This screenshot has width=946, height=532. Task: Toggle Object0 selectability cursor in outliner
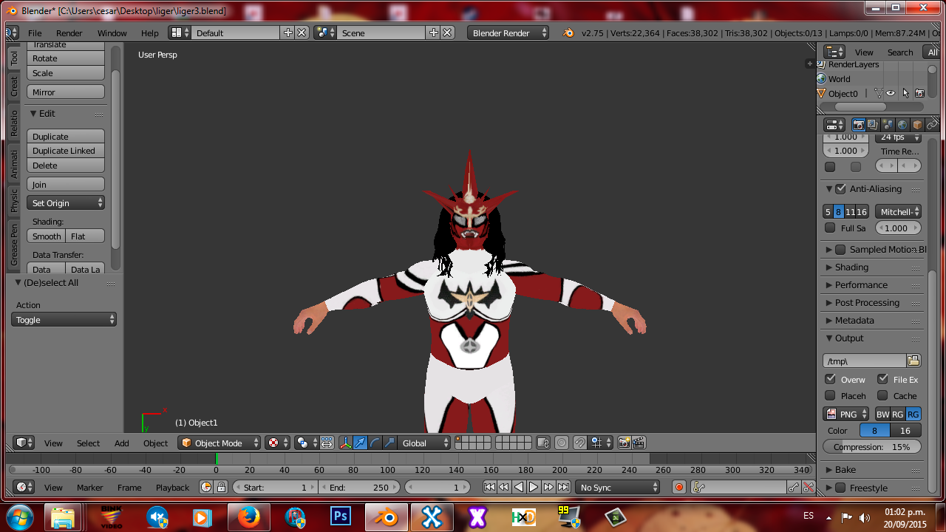pyautogui.click(x=905, y=94)
